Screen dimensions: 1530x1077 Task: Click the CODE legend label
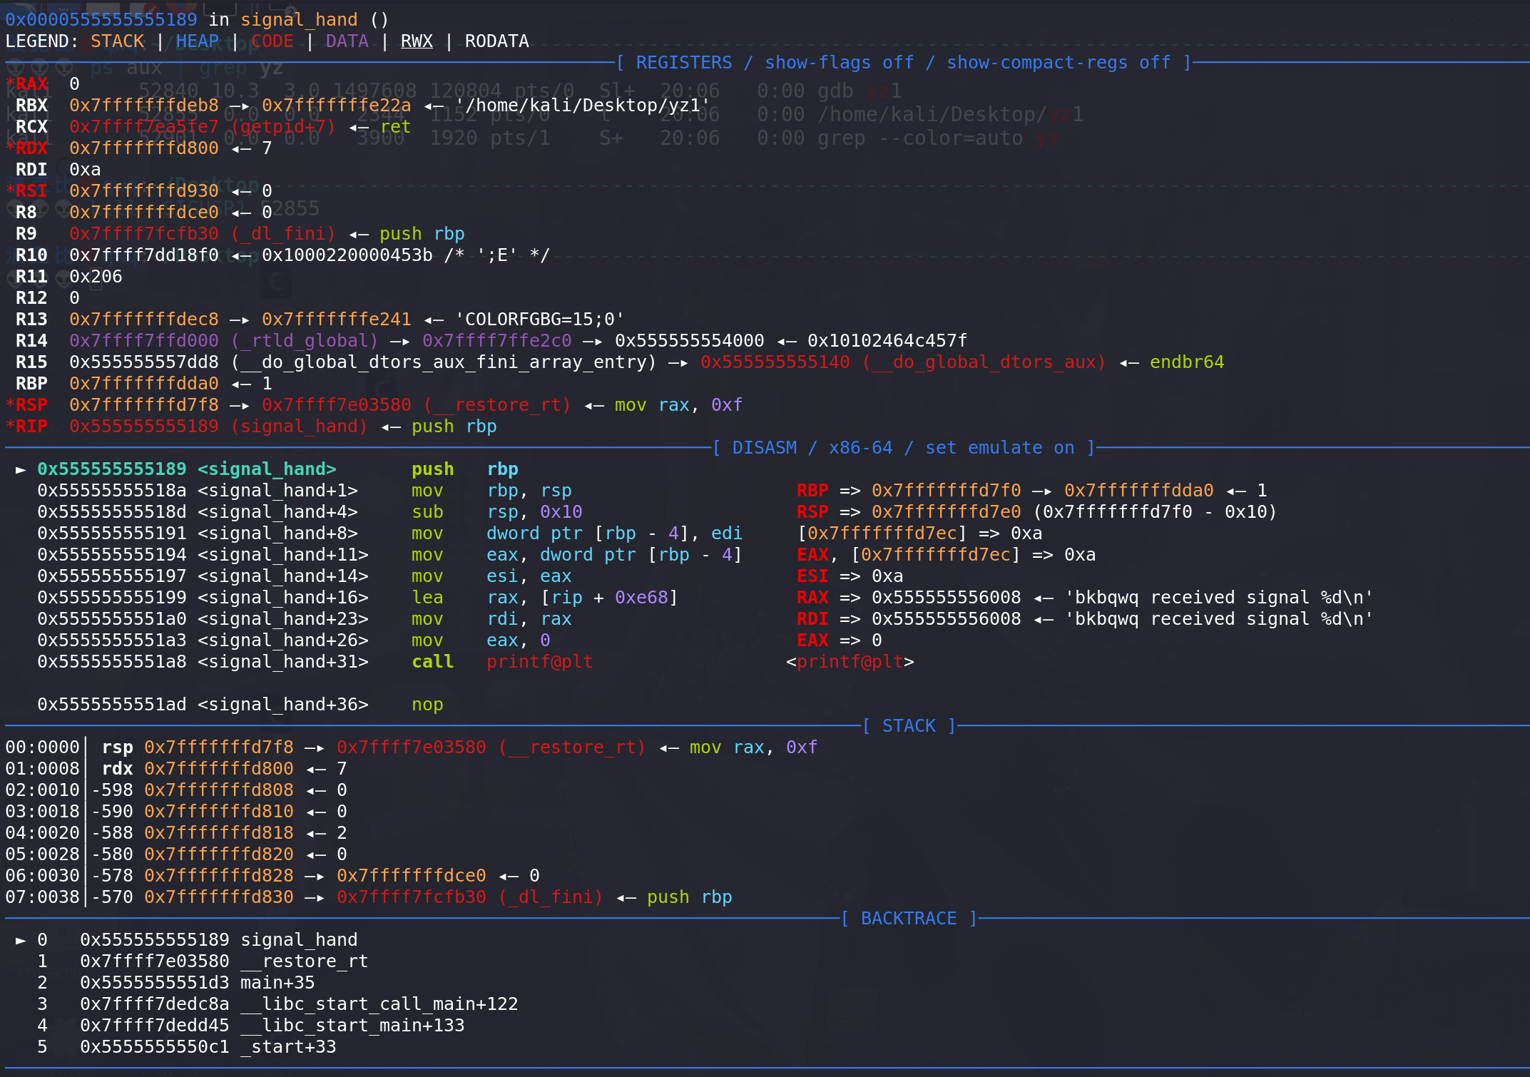(x=272, y=41)
